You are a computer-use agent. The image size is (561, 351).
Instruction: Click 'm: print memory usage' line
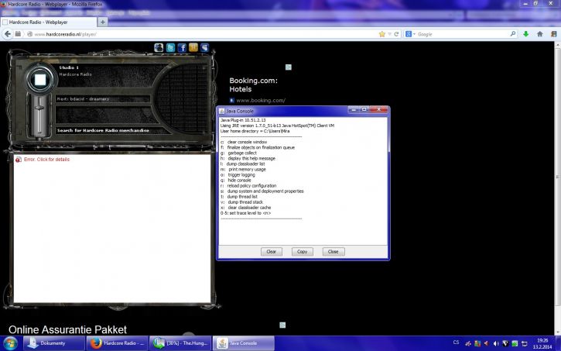click(x=243, y=170)
